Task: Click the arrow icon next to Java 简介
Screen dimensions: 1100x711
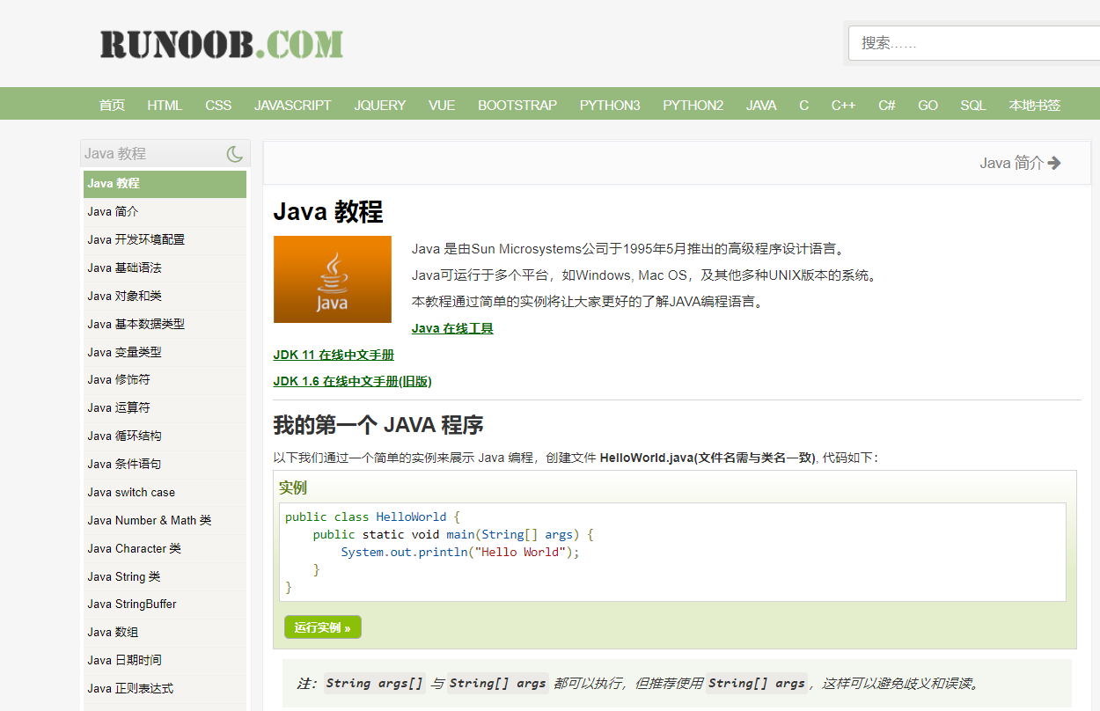Action: [x=1054, y=163]
